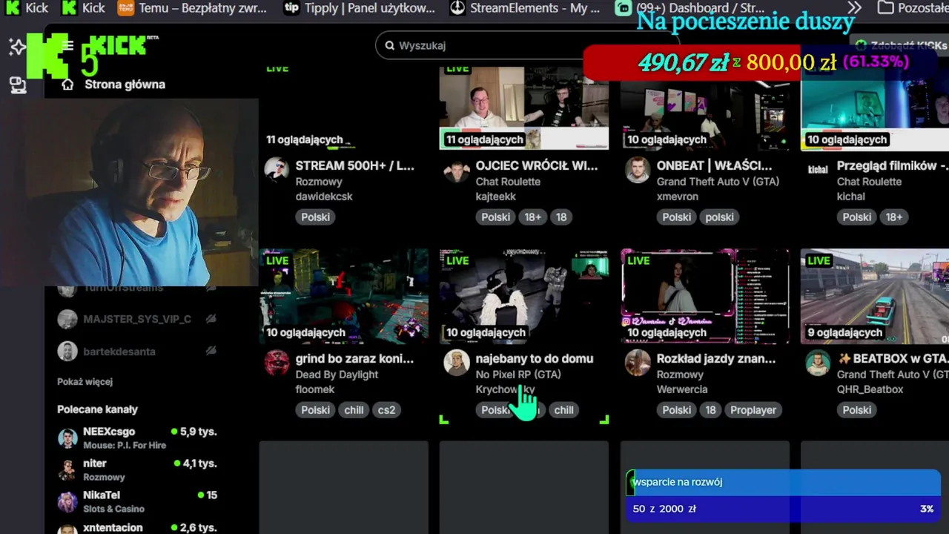Click 18+ tag on kajteekk stream

pos(532,217)
